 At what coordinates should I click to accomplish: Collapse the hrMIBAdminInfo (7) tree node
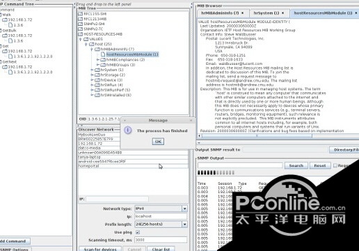tap(92, 50)
